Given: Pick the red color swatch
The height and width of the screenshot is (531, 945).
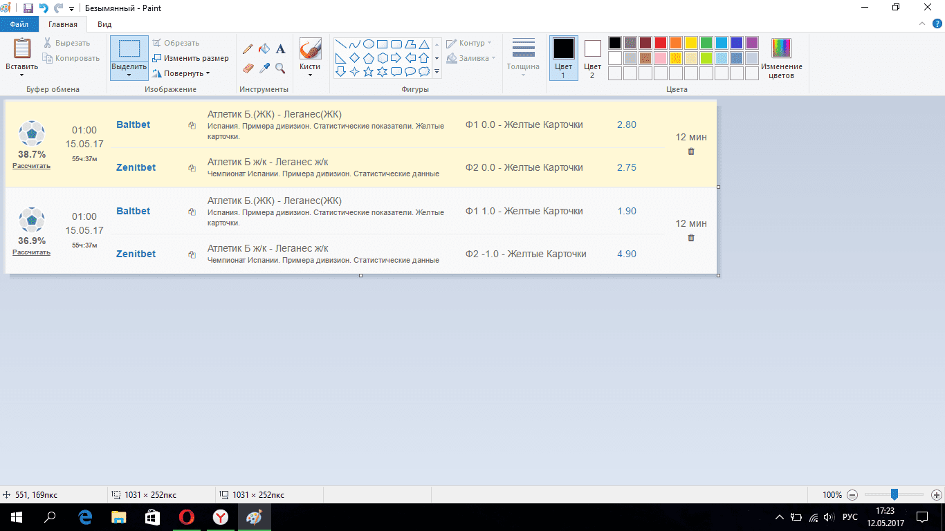Looking at the screenshot, I should pyautogui.click(x=660, y=43).
